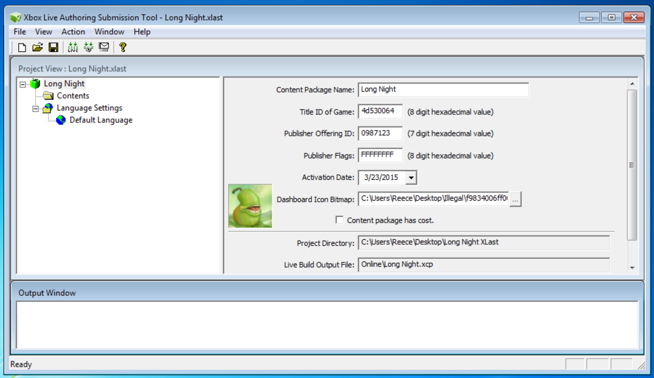The height and width of the screenshot is (378, 654).
Task: Click the globe-folder icon beside Language Settings
Action: click(48, 108)
